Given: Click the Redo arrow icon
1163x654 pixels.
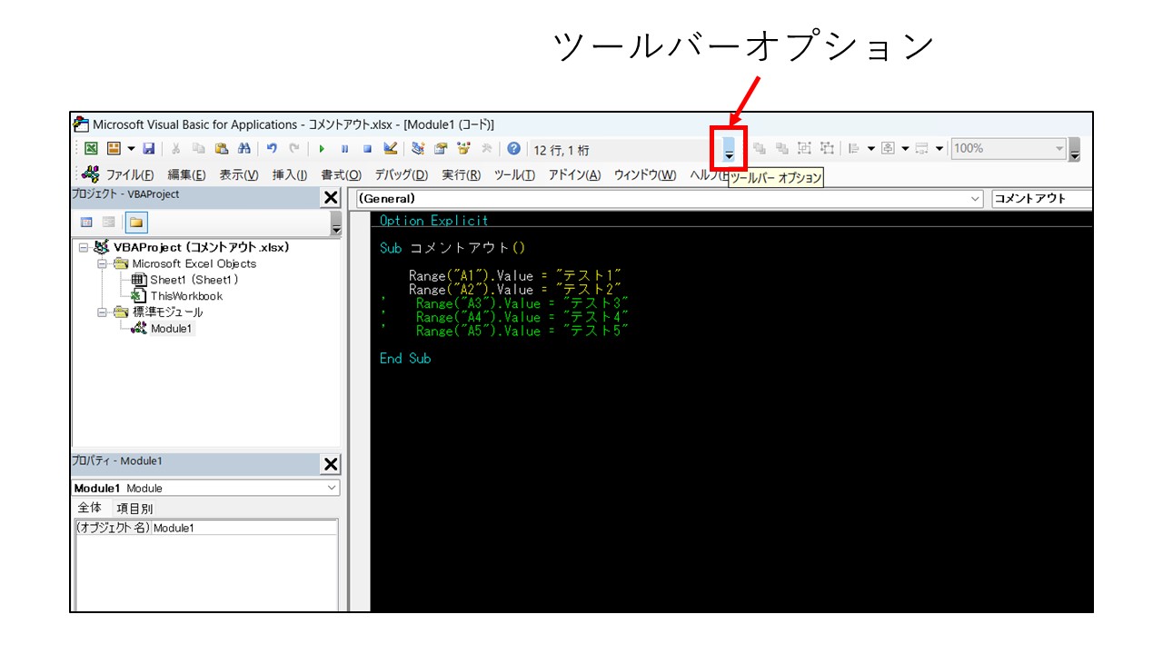Looking at the screenshot, I should coord(293,149).
